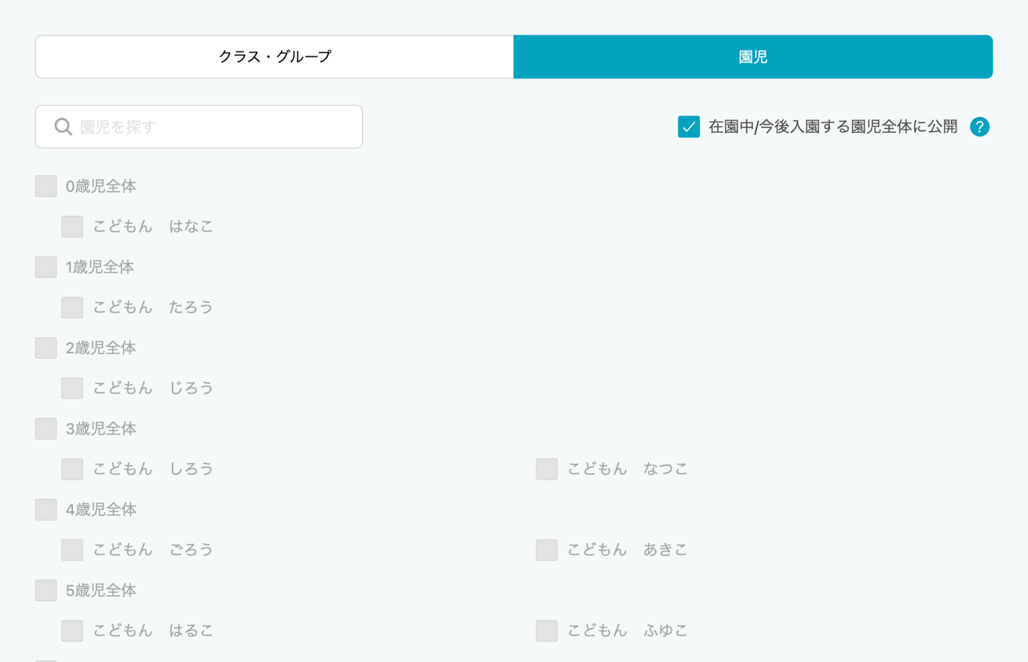Check the こどもん なつこ checkbox

click(x=546, y=469)
